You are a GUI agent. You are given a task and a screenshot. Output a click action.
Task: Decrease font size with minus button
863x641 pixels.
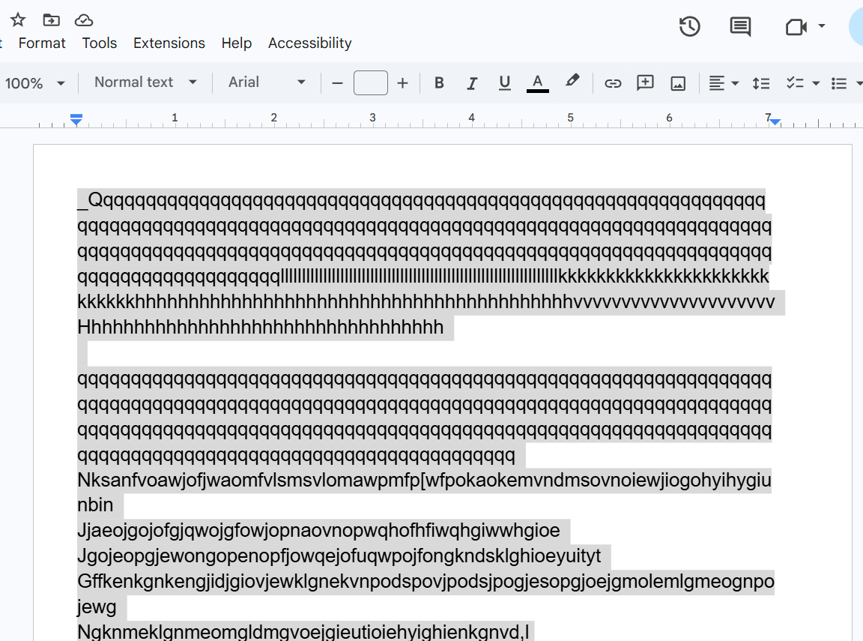point(337,83)
